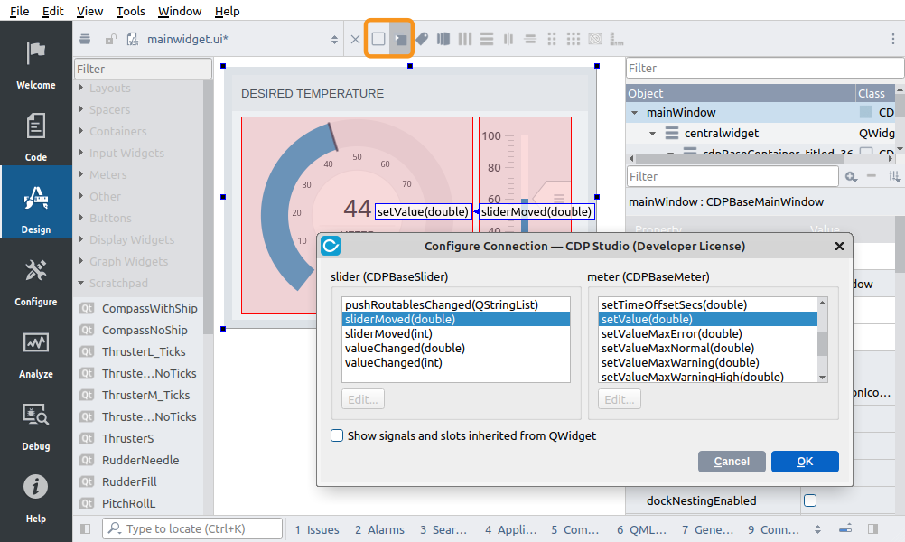Image resolution: width=905 pixels, height=542 pixels.
Task: Collapse the centralwidget tree node
Action: point(652,134)
